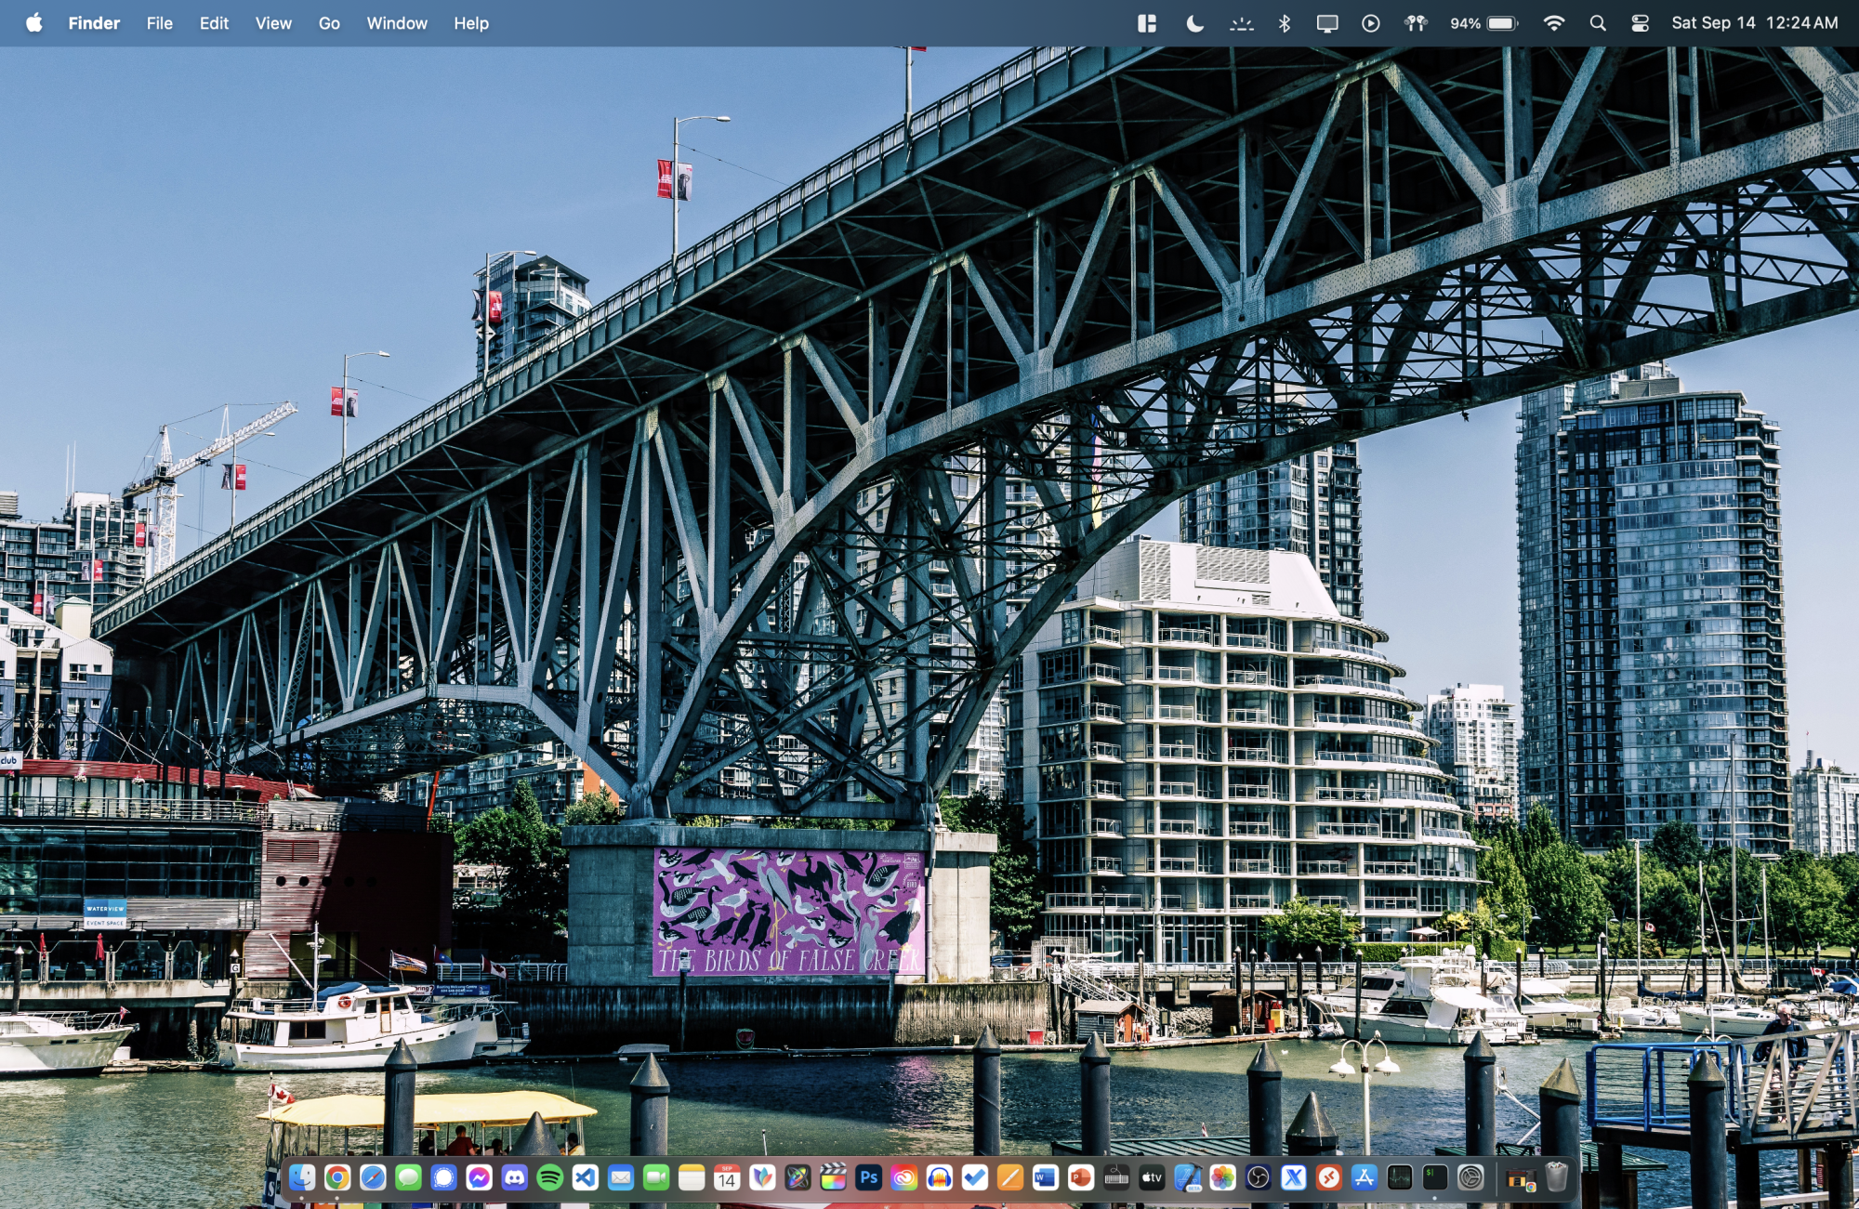Image resolution: width=1859 pixels, height=1209 pixels.
Task: Toggle the Focus moon icon in menu bar
Action: coord(1194,23)
